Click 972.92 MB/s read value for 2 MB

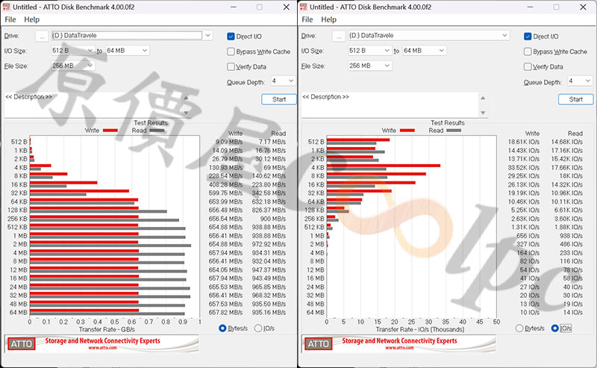[269, 244]
